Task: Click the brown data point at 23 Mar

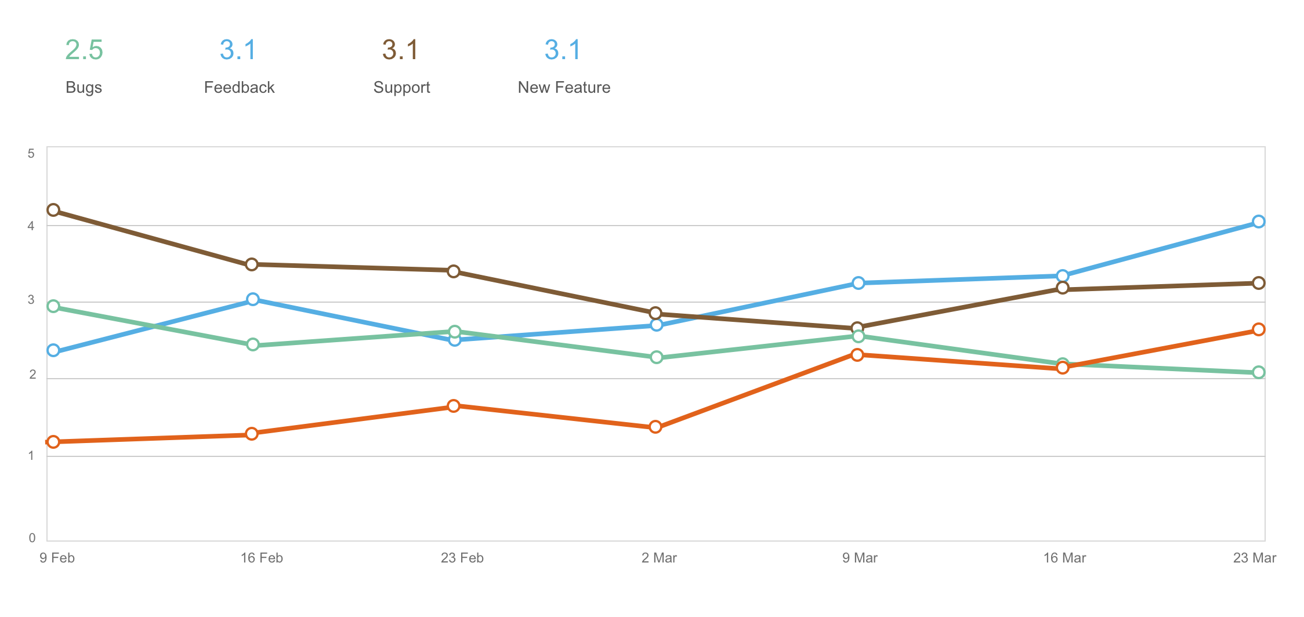Action: pos(1258,283)
